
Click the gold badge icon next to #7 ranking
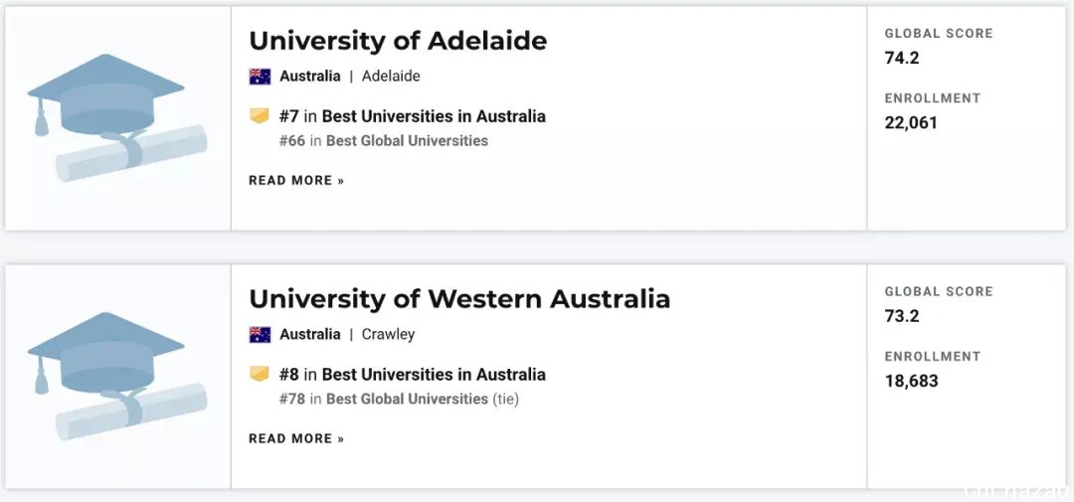pyautogui.click(x=260, y=116)
